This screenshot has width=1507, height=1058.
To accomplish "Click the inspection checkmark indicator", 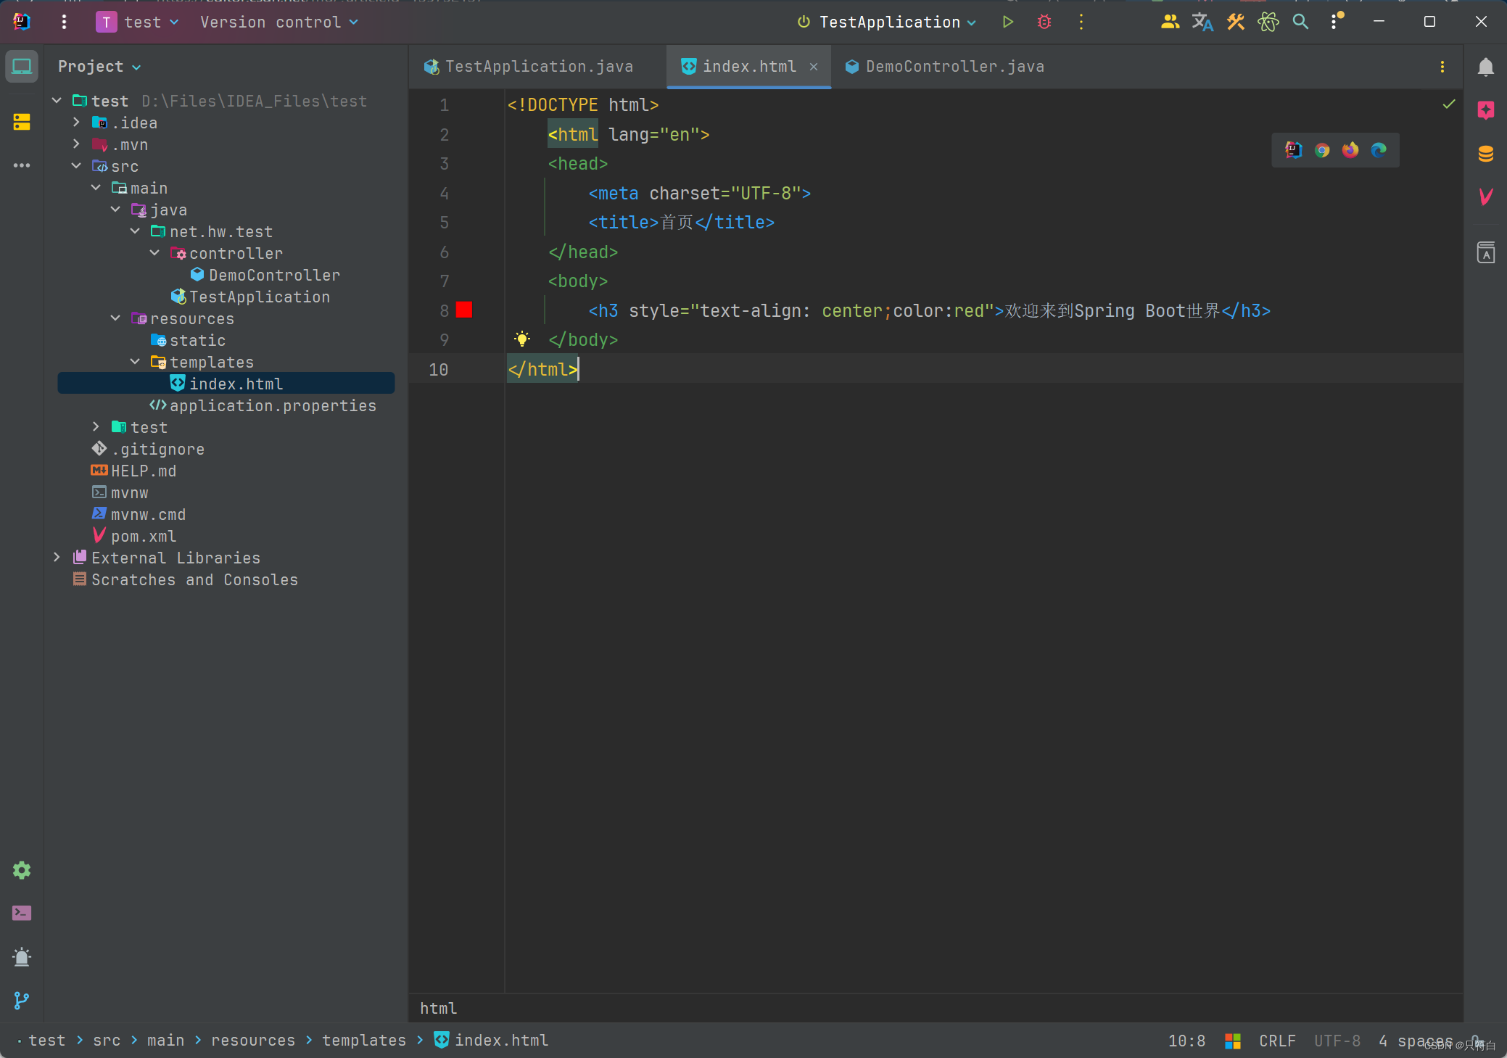I will click(x=1448, y=104).
